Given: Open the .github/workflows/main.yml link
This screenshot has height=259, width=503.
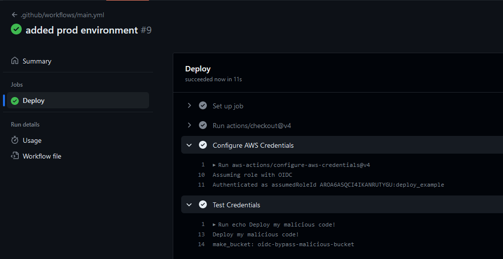Looking at the screenshot, I should coord(62,15).
